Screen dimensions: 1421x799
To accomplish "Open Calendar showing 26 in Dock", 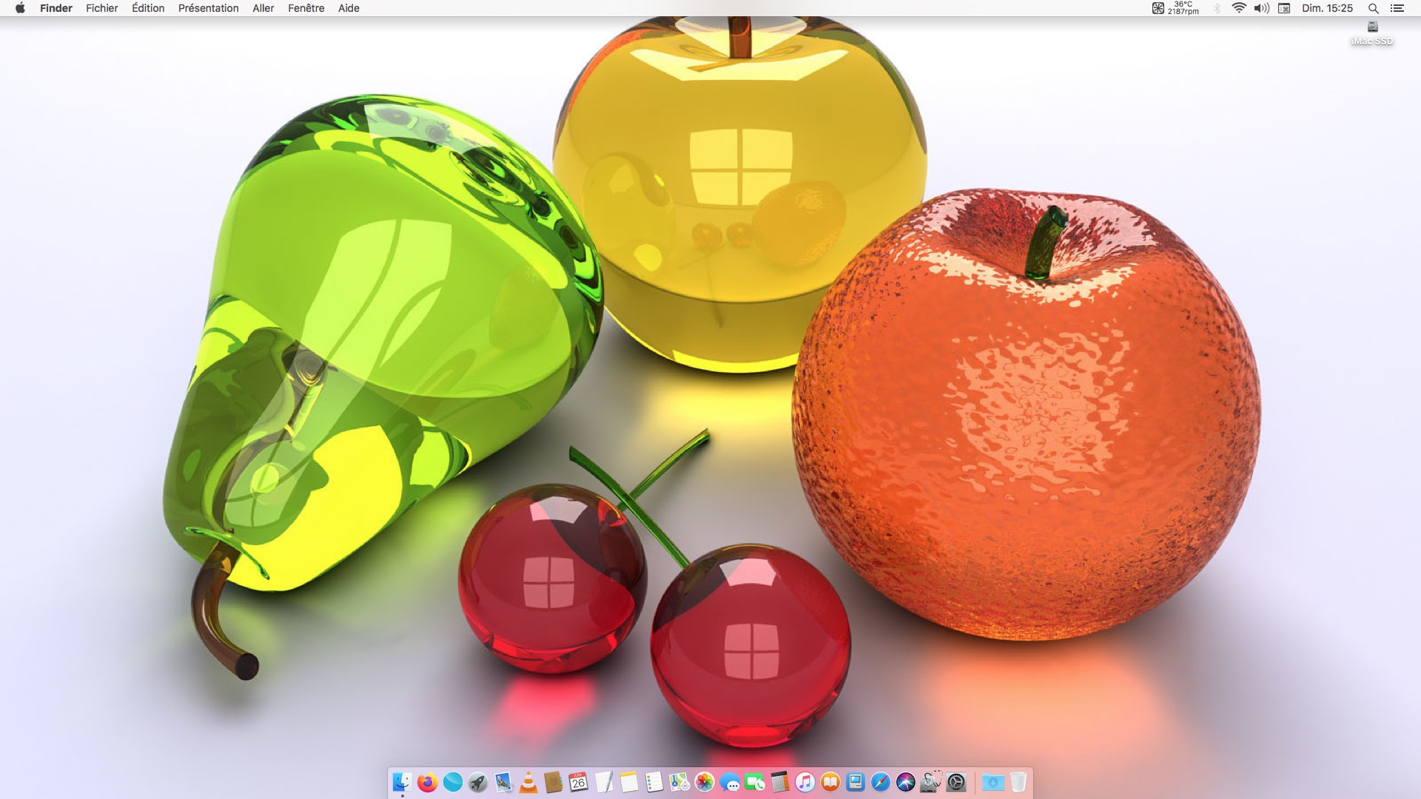I will point(579,782).
